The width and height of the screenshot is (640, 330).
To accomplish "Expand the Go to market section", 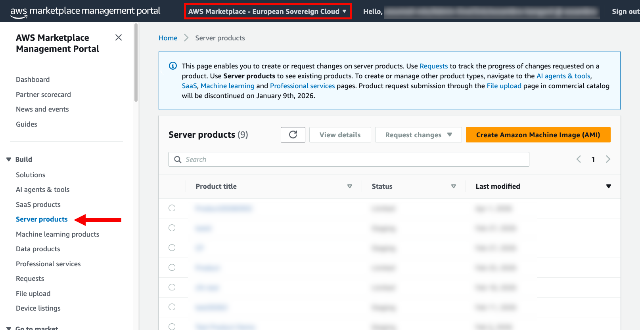I will pyautogui.click(x=9, y=328).
